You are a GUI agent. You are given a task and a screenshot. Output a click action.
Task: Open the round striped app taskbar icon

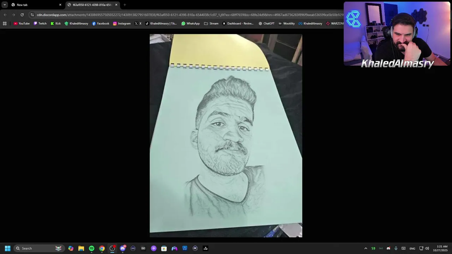(x=133, y=248)
